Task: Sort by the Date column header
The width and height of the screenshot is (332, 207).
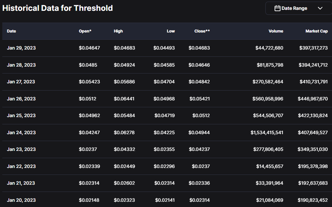Action: (11, 31)
